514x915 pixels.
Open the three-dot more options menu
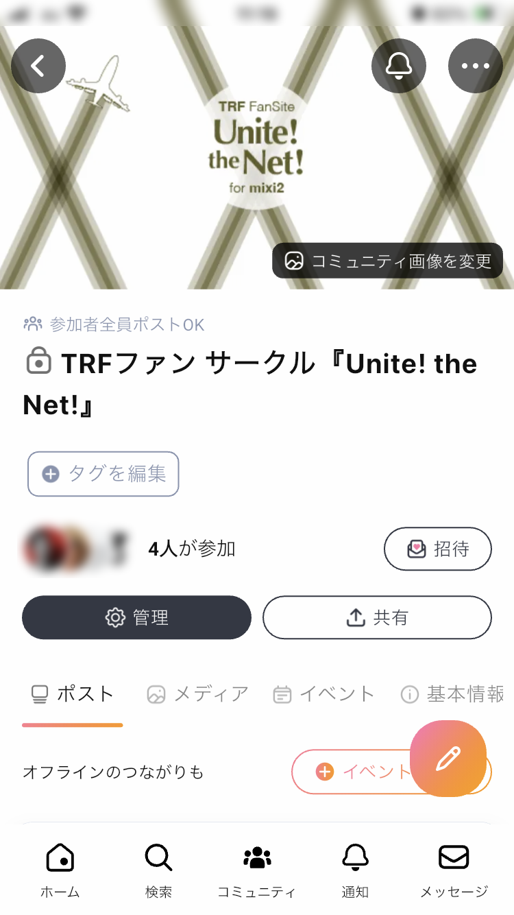point(476,66)
